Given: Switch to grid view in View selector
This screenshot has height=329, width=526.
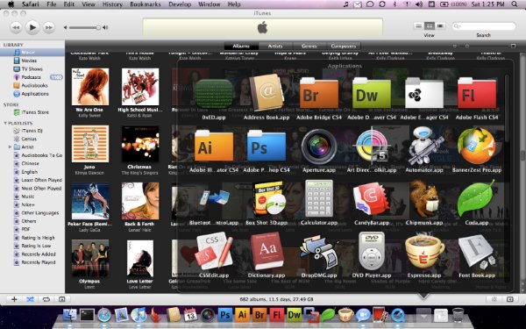Looking at the screenshot, I should coord(429,26).
